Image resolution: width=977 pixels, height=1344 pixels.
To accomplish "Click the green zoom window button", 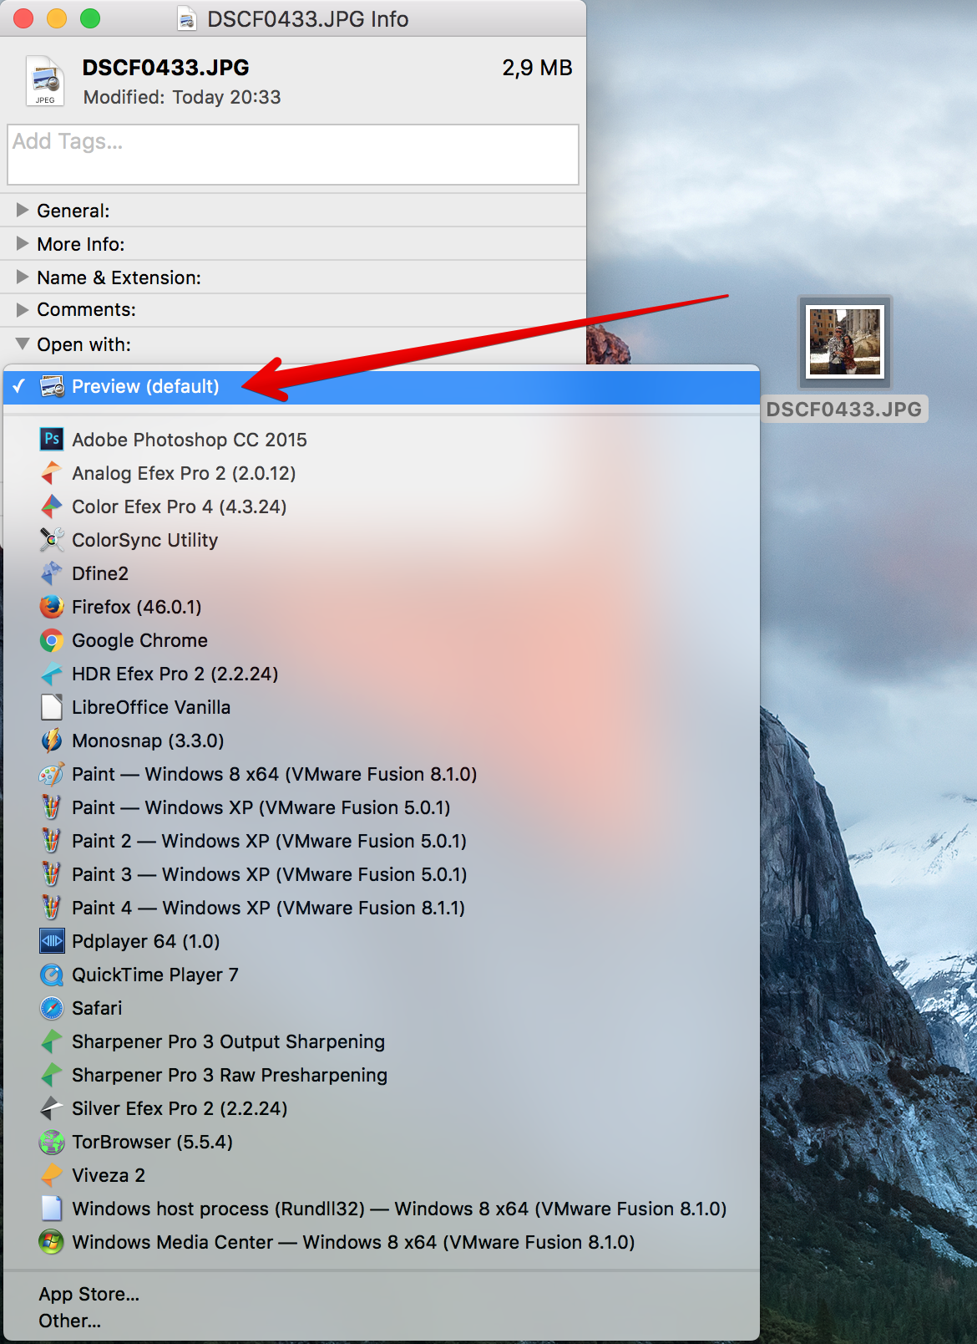I will [90, 18].
